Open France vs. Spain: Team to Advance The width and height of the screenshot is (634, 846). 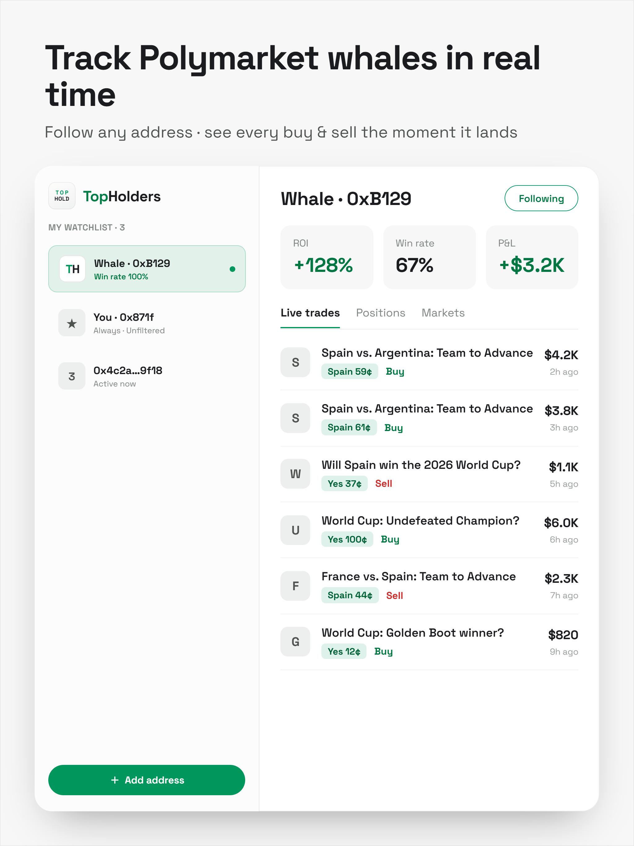418,576
